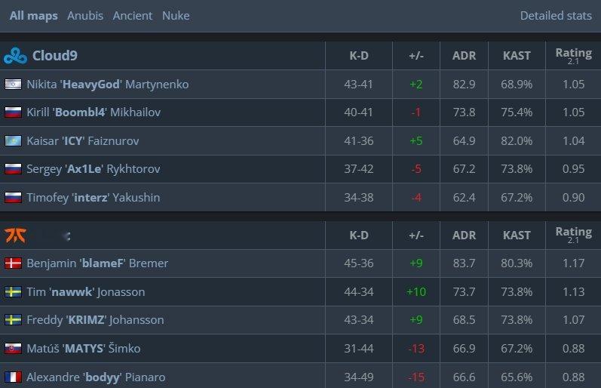Open Timofey 'interz' Yakushin player link
This screenshot has height=388, width=601.
(x=94, y=197)
